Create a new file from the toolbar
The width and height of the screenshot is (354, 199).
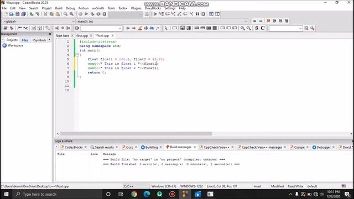coord(6,14)
